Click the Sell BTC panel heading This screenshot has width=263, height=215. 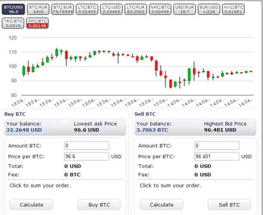point(145,114)
